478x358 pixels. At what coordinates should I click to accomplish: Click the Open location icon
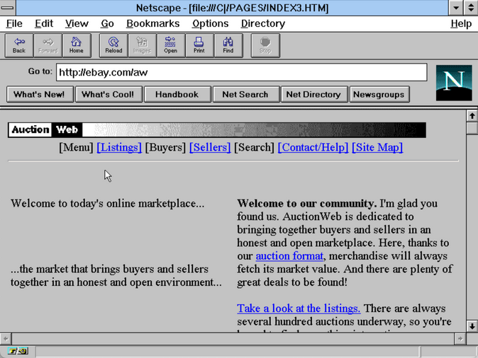[x=170, y=45]
